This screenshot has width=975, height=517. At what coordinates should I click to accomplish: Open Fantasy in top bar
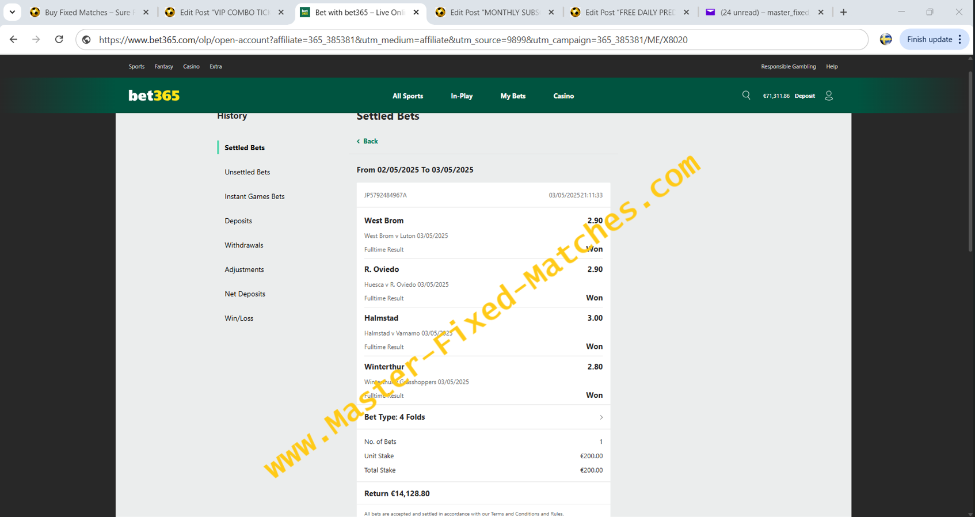tap(163, 66)
